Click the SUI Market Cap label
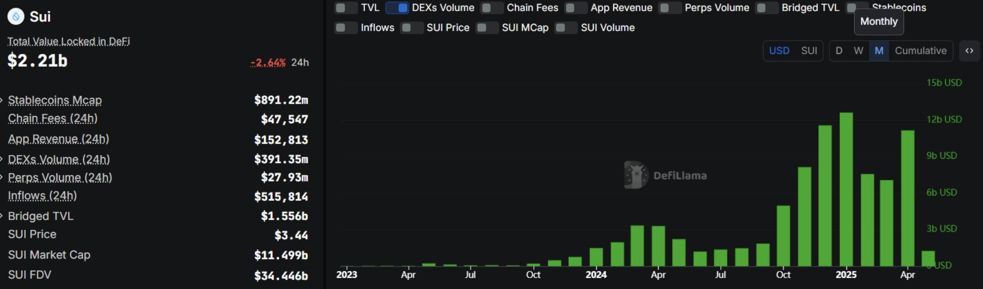 click(49, 255)
